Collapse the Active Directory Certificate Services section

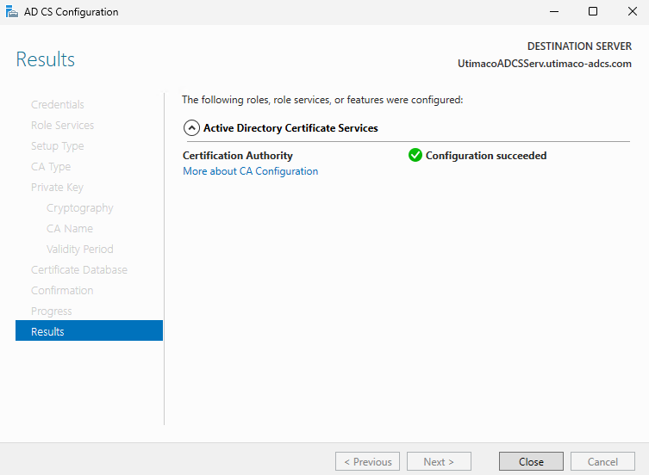(x=191, y=128)
